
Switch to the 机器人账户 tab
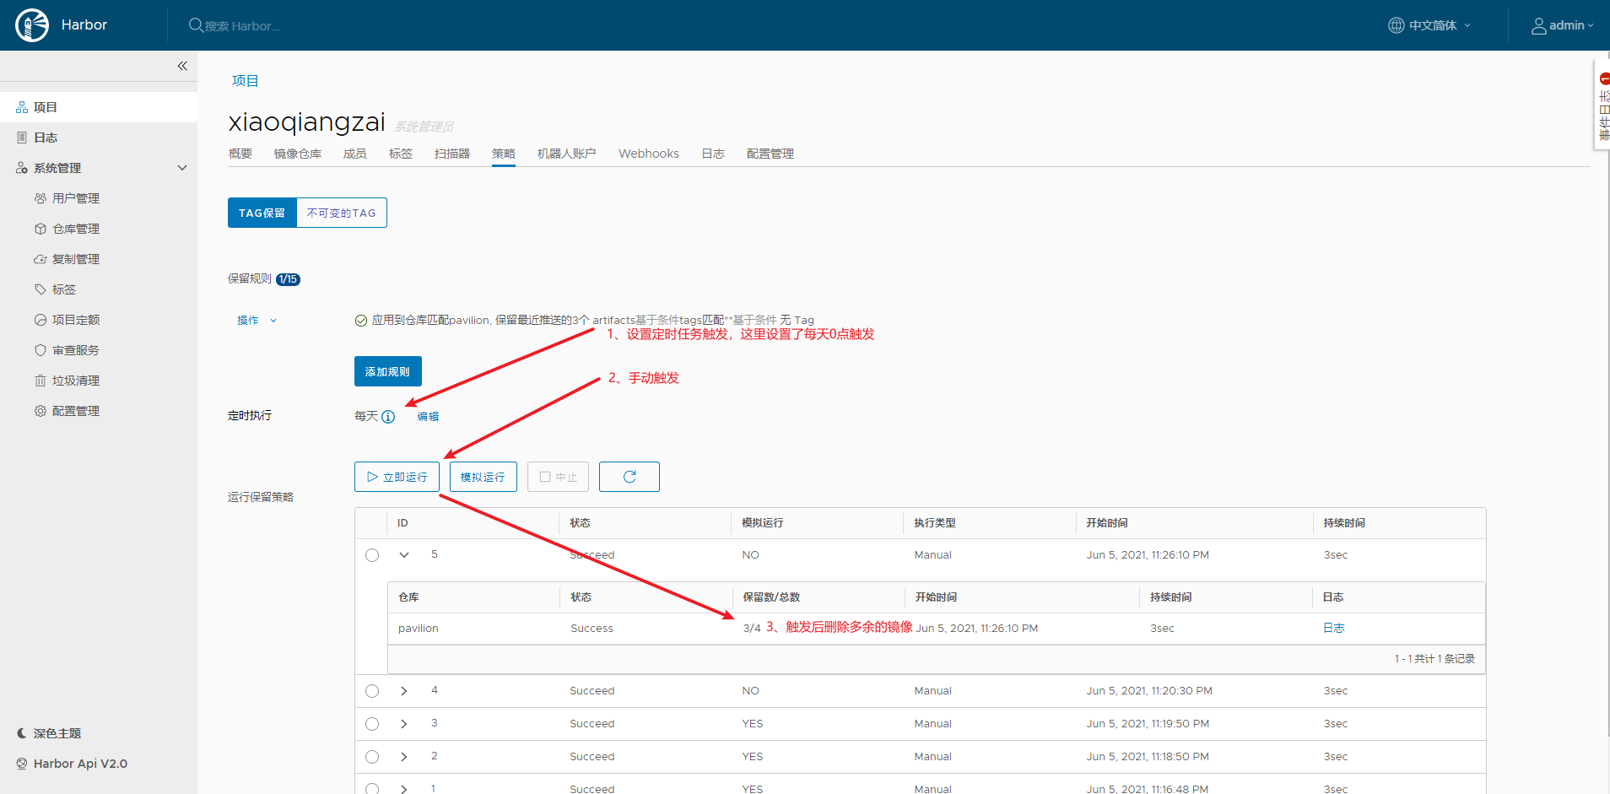[x=567, y=154]
